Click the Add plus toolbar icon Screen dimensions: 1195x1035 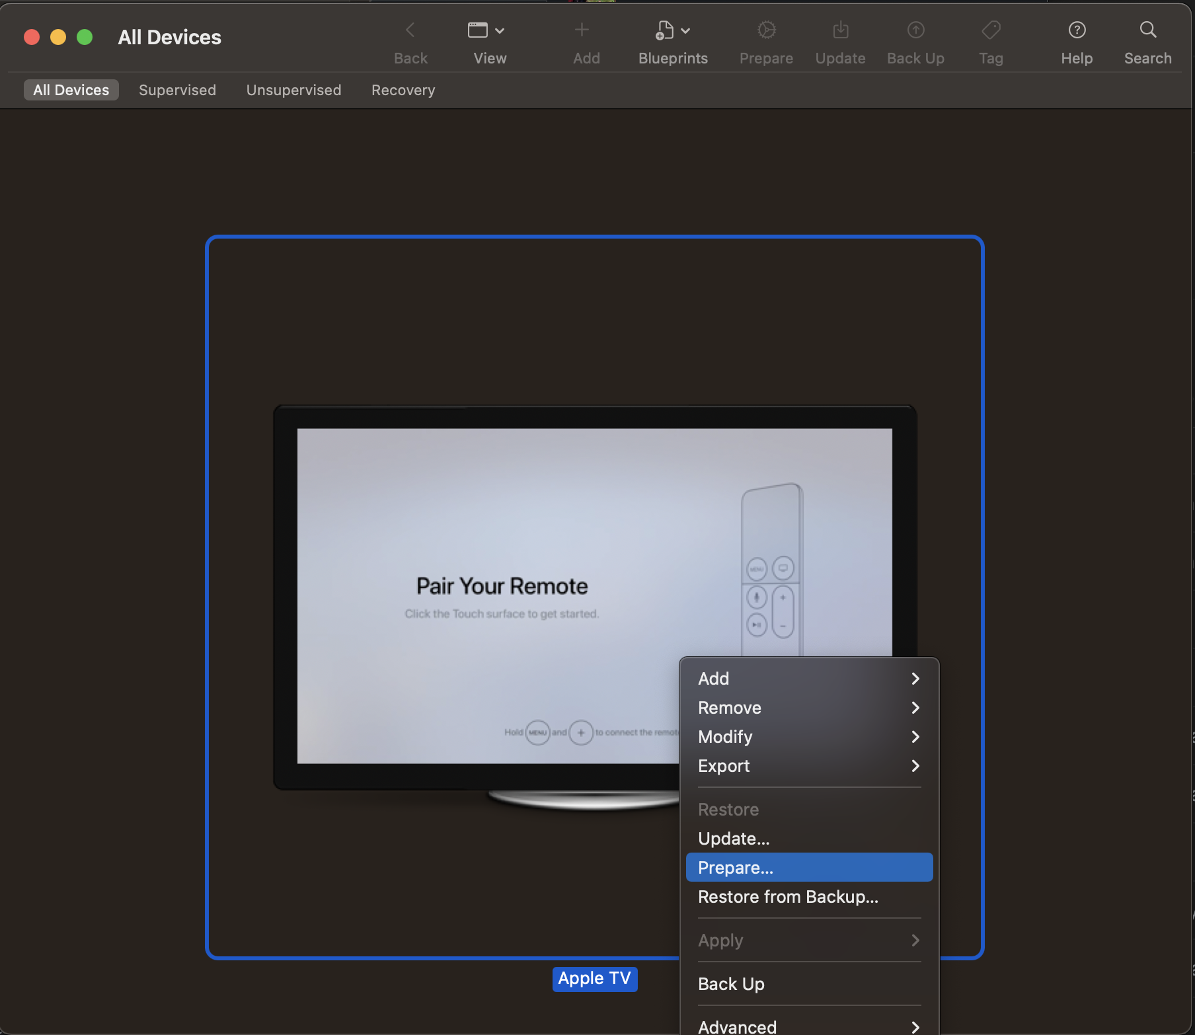(582, 30)
